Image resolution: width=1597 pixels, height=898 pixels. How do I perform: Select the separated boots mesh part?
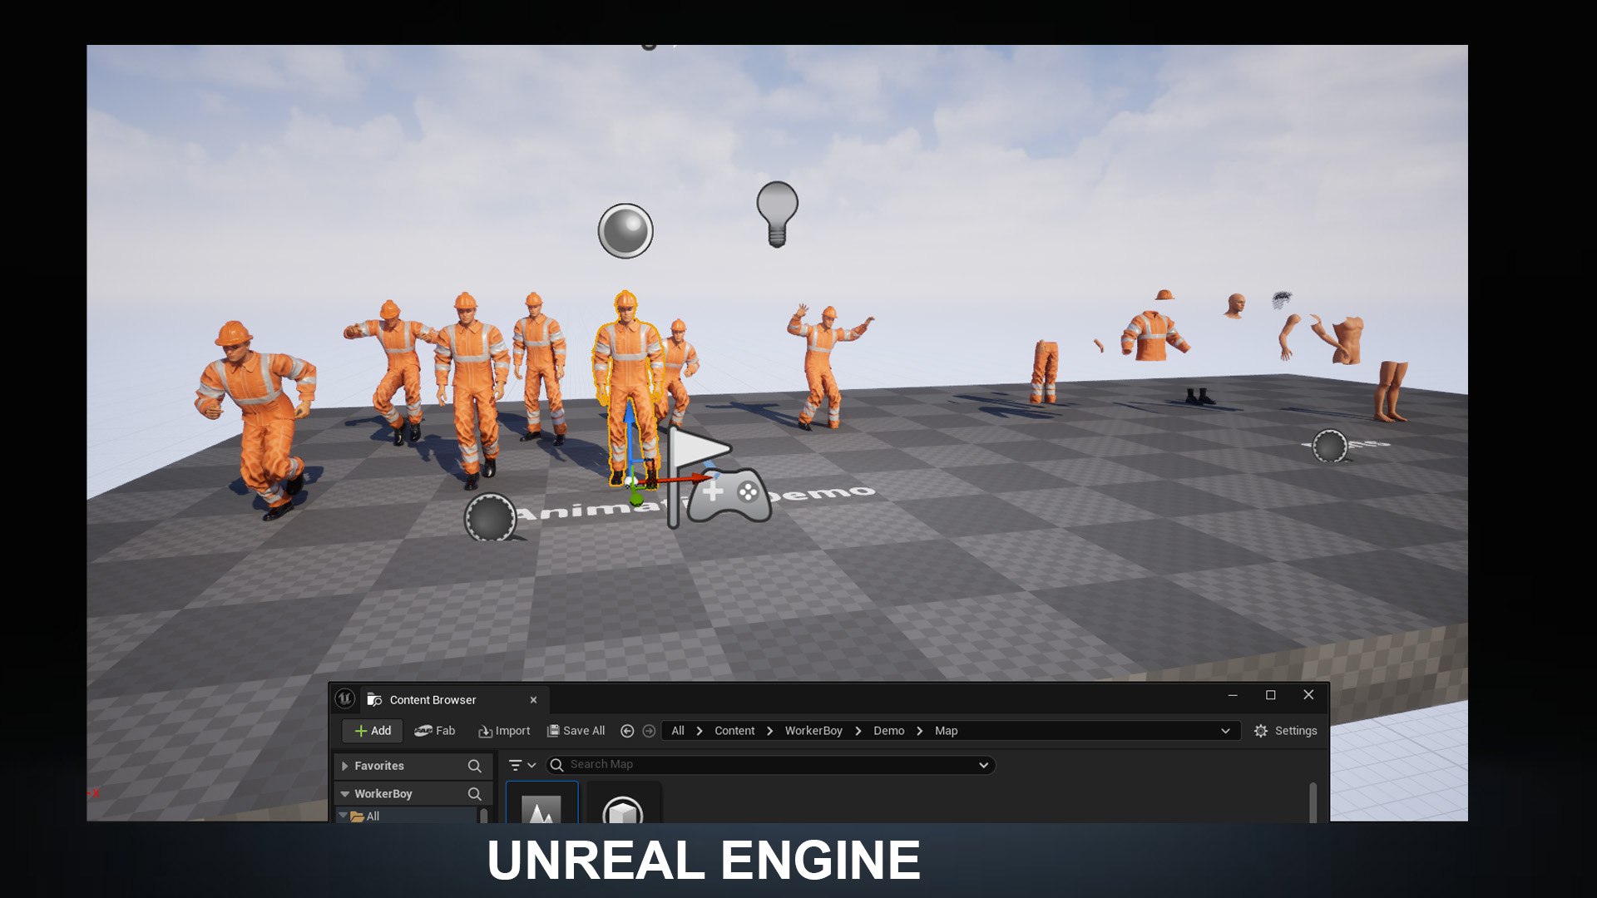(1199, 397)
